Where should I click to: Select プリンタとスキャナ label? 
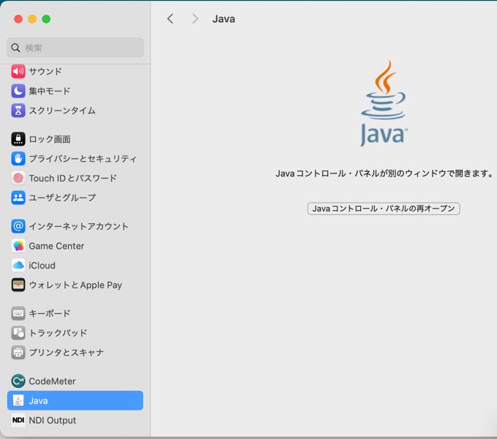click(67, 352)
